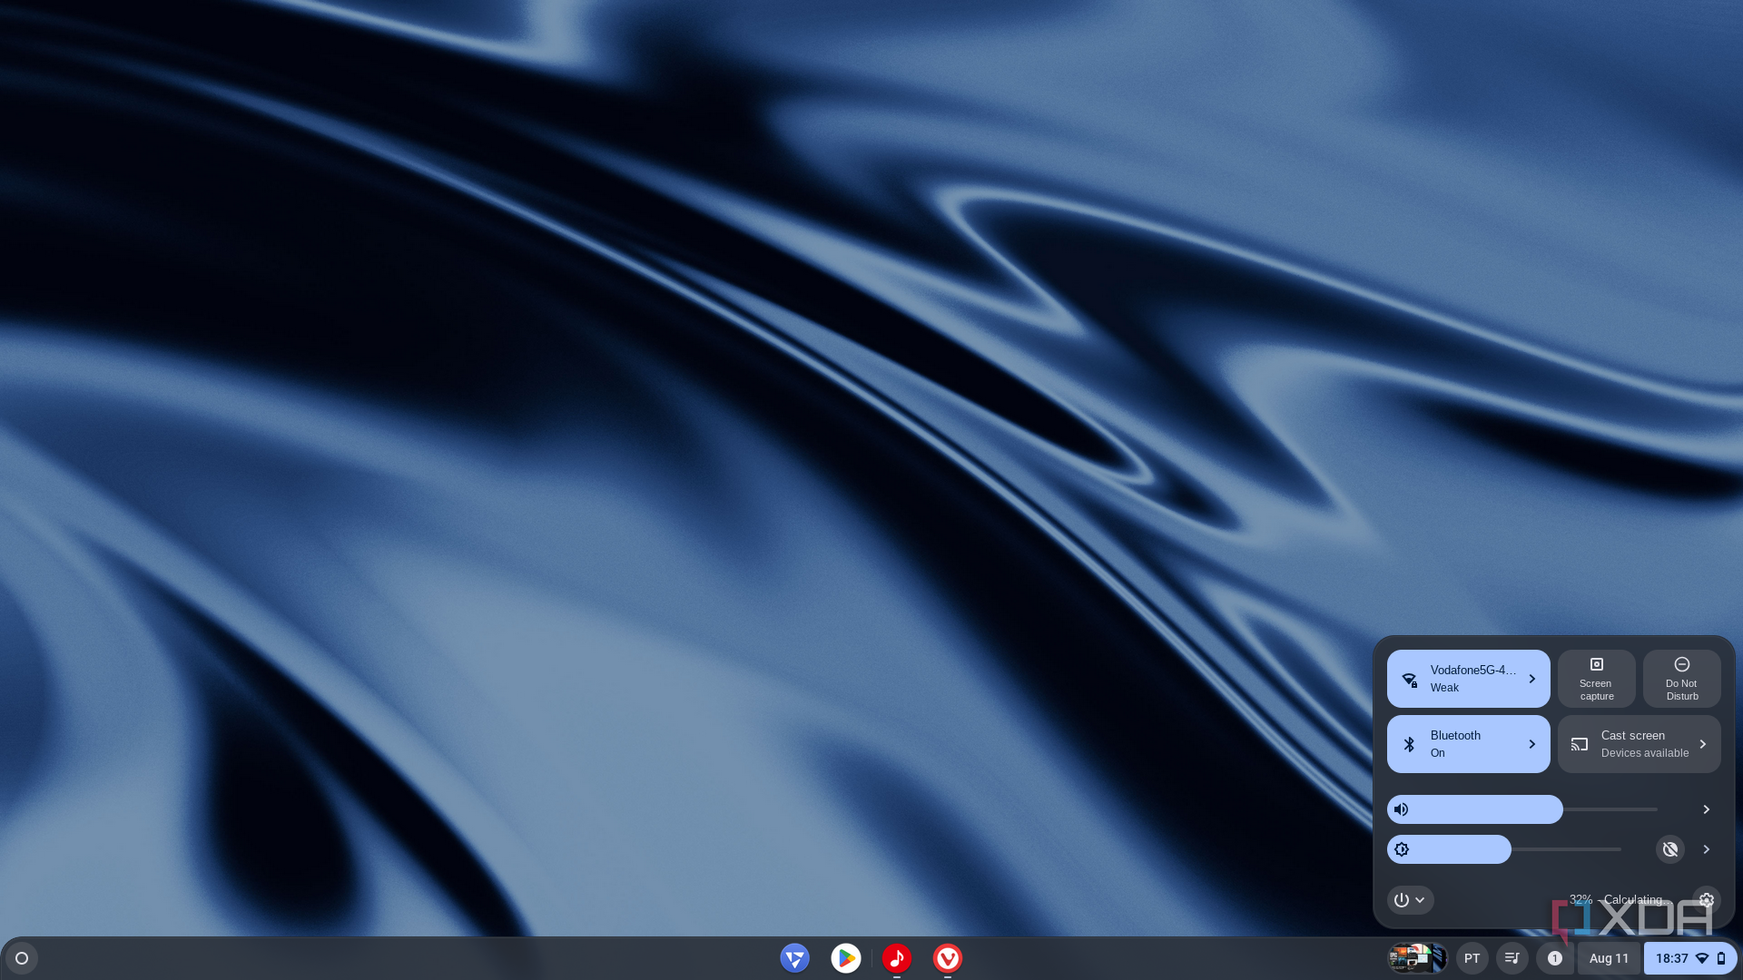Expand the audio settings arrow beside volume
This screenshot has width=1743, height=980.
tap(1706, 809)
